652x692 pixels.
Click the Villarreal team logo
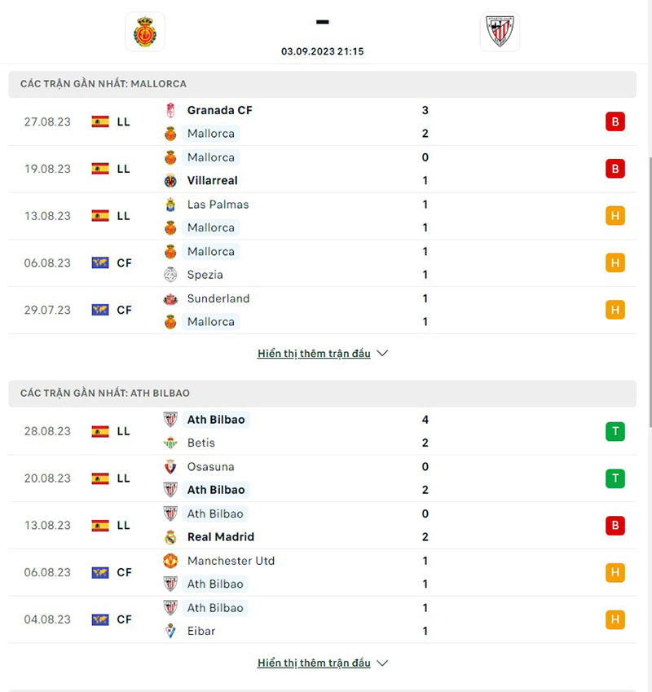click(x=170, y=181)
